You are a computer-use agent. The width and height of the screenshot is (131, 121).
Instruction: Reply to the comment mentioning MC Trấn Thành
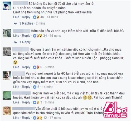26,118
